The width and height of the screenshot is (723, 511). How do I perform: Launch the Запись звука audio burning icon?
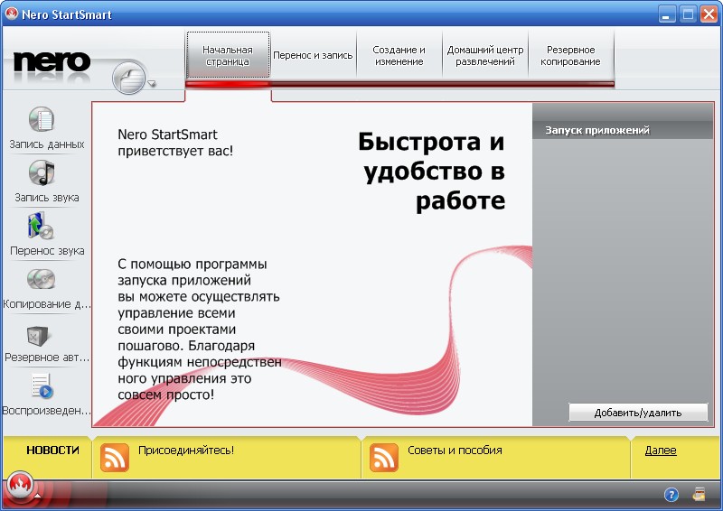coord(42,173)
